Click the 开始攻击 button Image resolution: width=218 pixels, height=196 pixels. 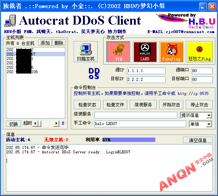point(171,105)
